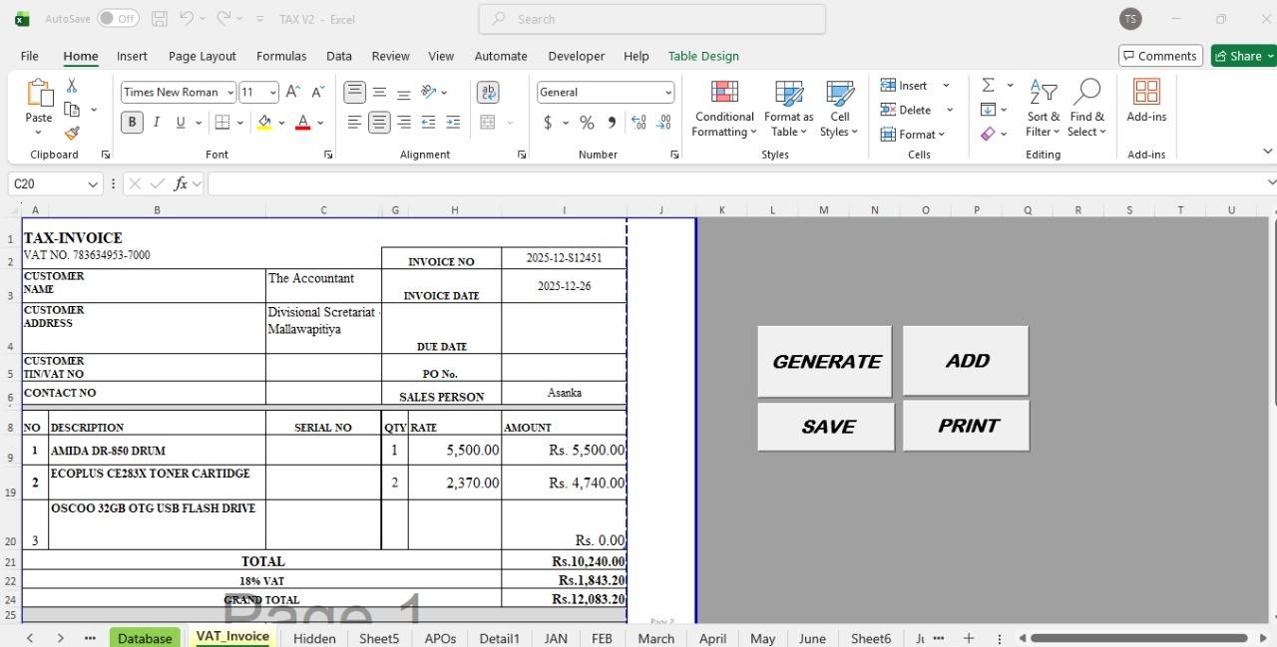Click Decrease Decimal icon
Viewport: 1277px width, 647px height.
pyautogui.click(x=664, y=123)
